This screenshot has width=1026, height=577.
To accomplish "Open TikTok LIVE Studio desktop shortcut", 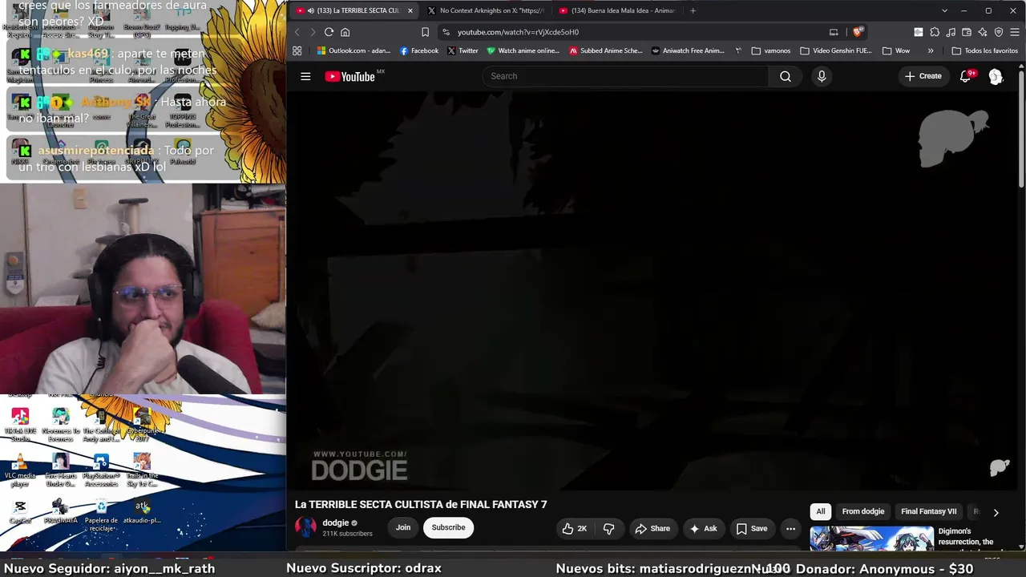I will pos(20,425).
